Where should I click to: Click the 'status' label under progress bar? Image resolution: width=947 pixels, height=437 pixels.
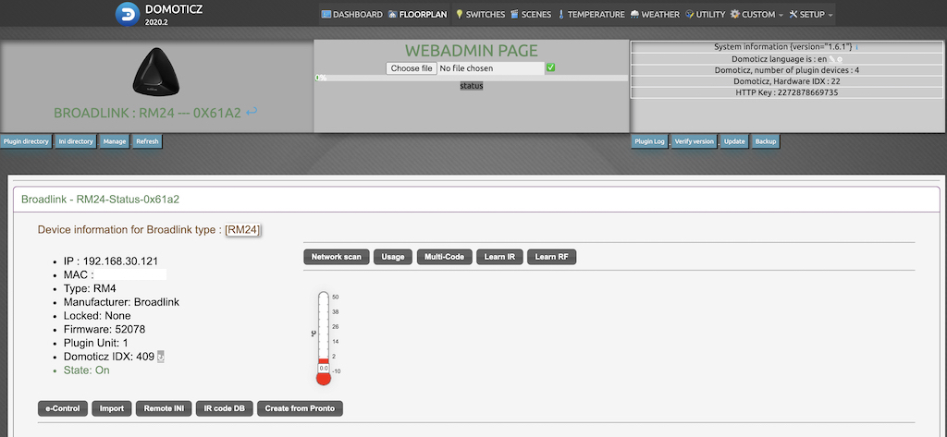(471, 86)
